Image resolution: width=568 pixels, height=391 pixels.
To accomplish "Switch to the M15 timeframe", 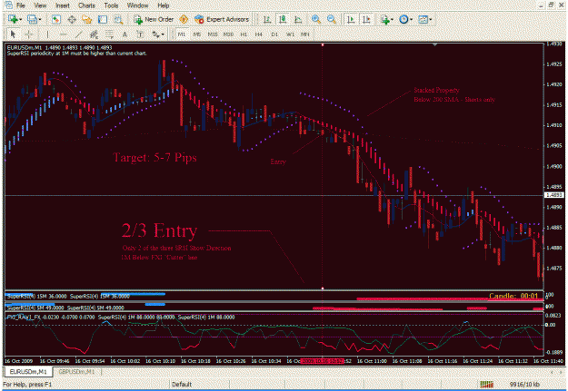I will 213,34.
